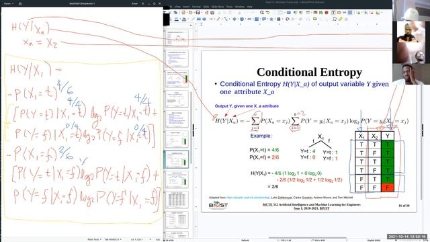Open the Tools menu in Impress
430x242 pixels.
pyautogui.click(x=230, y=7)
